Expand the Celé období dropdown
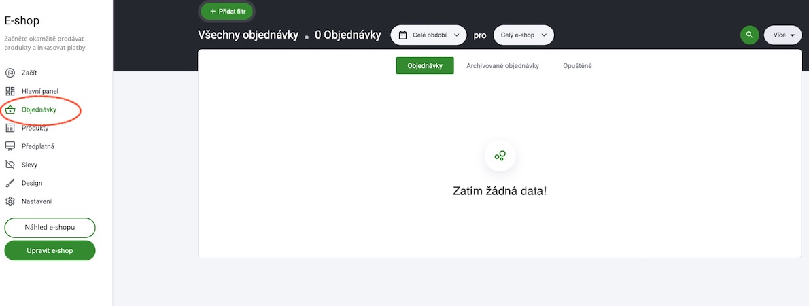Image resolution: width=809 pixels, height=306 pixels. 428,35
